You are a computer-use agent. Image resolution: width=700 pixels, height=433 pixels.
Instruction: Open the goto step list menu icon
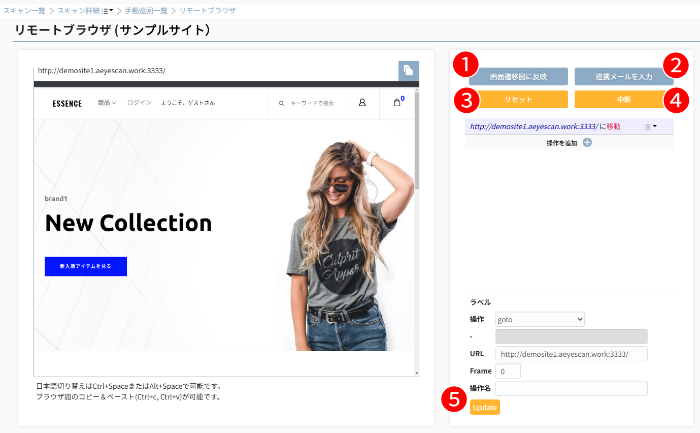650,127
